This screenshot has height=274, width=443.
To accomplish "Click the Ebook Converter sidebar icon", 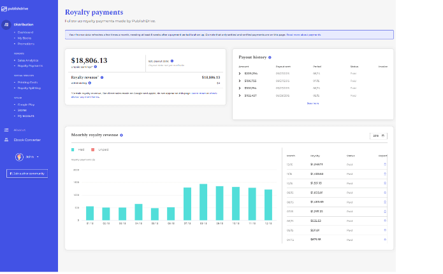I will click(x=7, y=139).
